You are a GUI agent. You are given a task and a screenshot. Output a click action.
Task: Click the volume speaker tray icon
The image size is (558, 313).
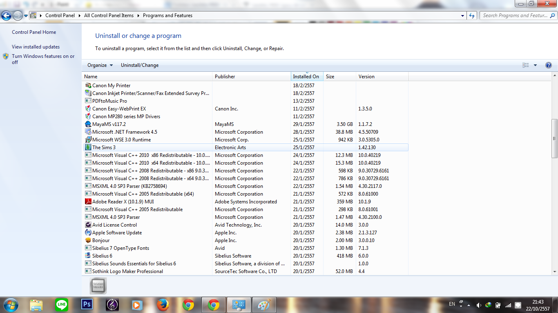(479, 305)
